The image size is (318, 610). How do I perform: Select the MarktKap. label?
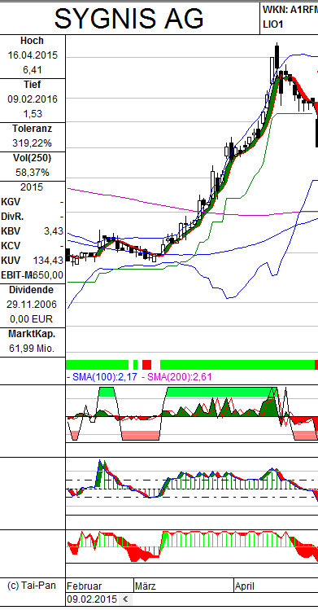[x=33, y=334]
